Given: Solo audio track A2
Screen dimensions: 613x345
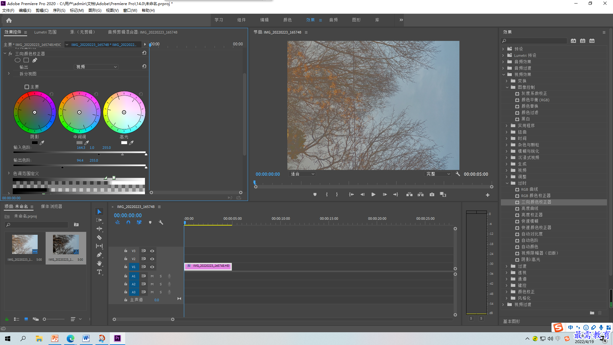Looking at the screenshot, I should tap(161, 284).
